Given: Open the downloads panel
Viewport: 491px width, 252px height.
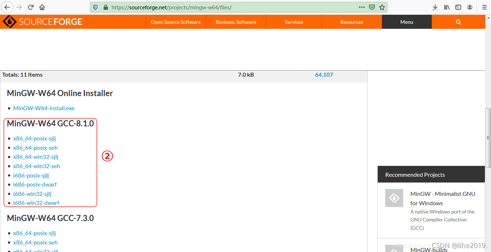Looking at the screenshot, I should tap(435, 7).
